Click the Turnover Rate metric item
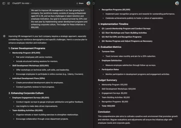 pyautogui.click(x=109, y=52)
